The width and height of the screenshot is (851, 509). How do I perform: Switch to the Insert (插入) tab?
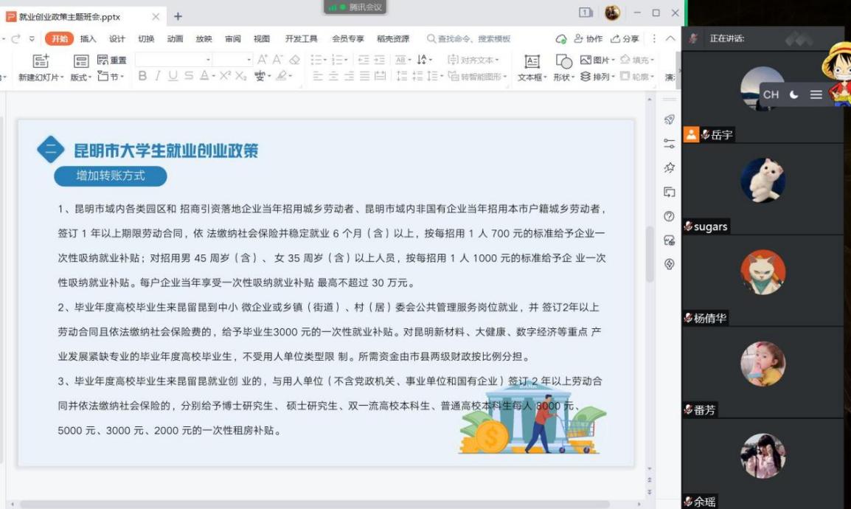pyautogui.click(x=88, y=39)
